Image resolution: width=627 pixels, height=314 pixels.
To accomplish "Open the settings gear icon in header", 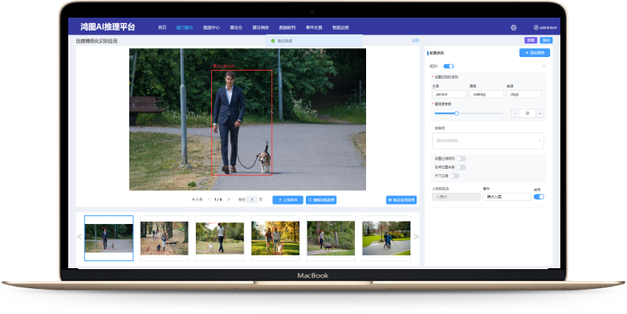I will 514,27.
